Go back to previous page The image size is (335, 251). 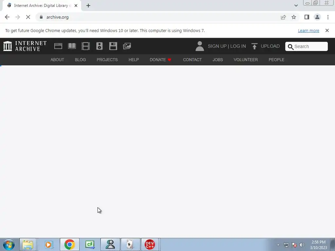(7, 17)
